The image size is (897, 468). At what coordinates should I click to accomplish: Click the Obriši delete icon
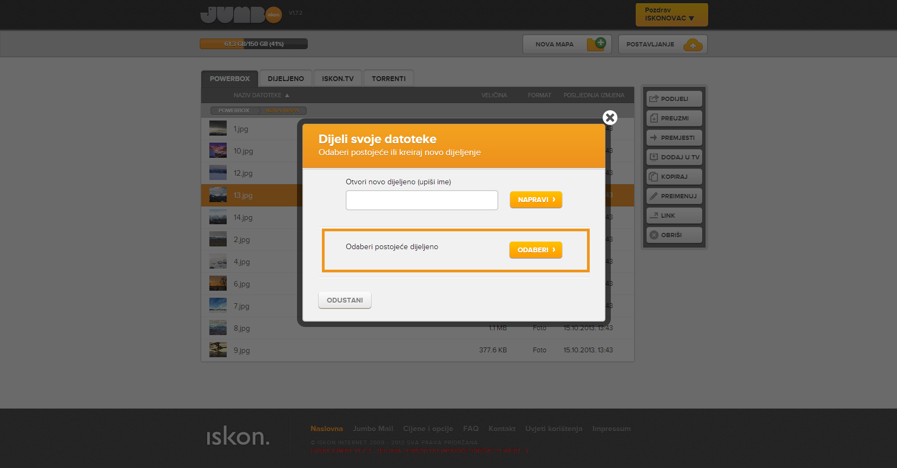[x=654, y=235]
